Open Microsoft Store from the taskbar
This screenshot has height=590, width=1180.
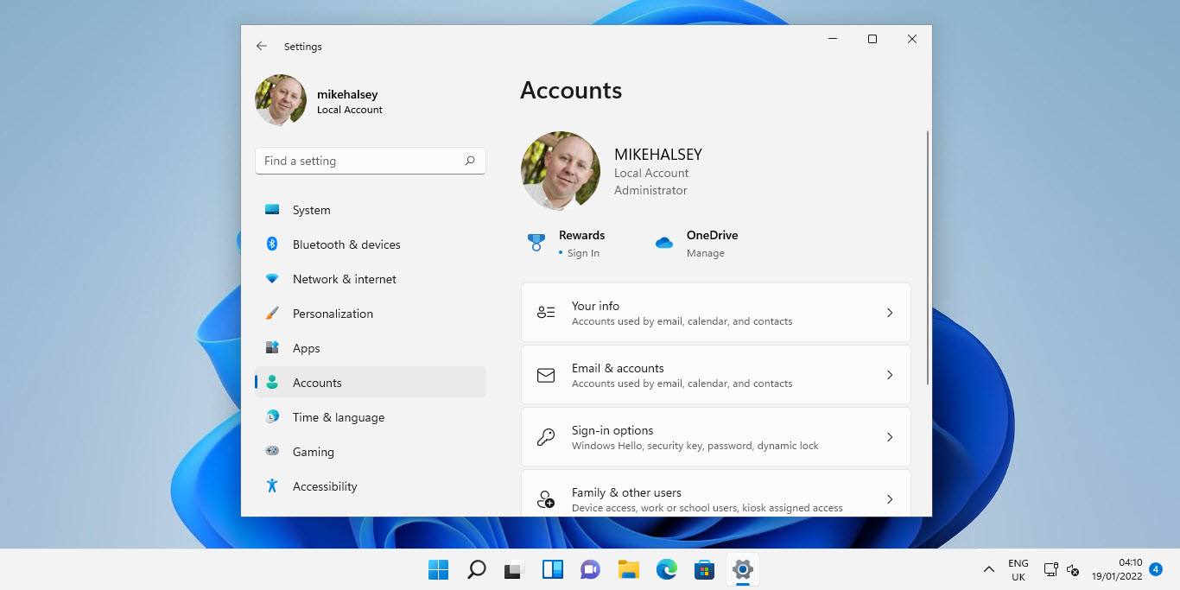tap(704, 569)
